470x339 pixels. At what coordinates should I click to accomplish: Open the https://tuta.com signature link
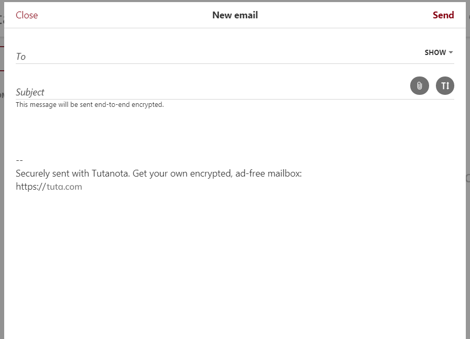(x=49, y=186)
